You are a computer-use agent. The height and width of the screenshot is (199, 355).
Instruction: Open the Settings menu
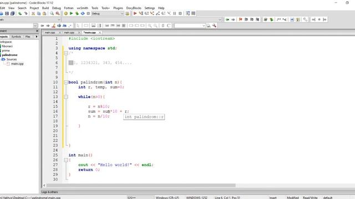point(150,8)
